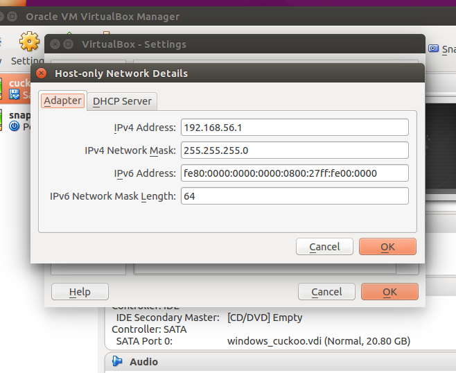Click the Settings gear icon in VirtualBox Manager
This screenshot has width=456, height=373.
[29, 42]
